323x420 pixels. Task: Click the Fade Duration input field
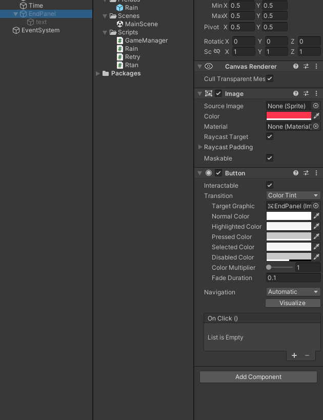(x=293, y=278)
